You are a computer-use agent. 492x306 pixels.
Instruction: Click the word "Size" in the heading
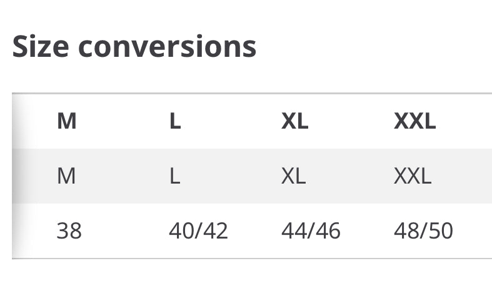pyautogui.click(x=41, y=46)
